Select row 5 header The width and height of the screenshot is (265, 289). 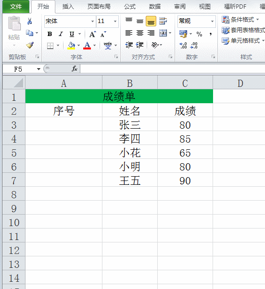(x=14, y=152)
